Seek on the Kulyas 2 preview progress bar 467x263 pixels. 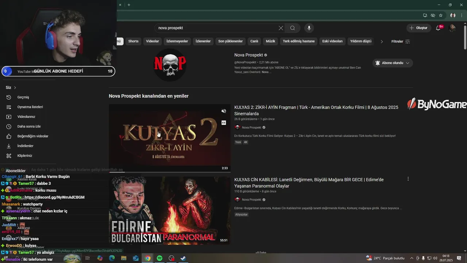pos(170,172)
